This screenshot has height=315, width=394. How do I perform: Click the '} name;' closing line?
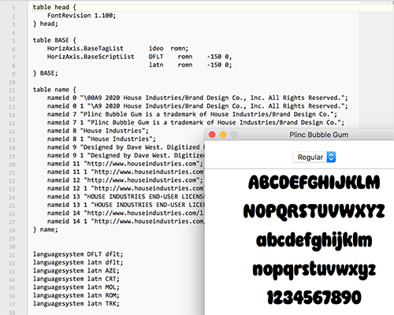pyautogui.click(x=46, y=230)
